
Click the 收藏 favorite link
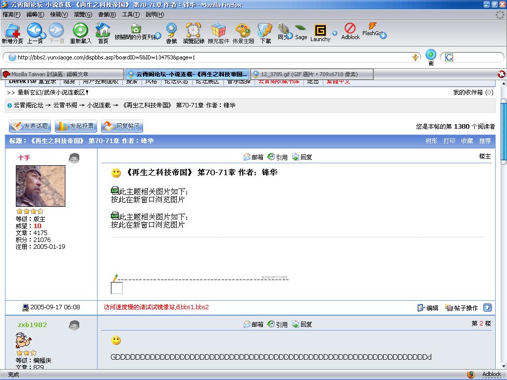point(467,141)
